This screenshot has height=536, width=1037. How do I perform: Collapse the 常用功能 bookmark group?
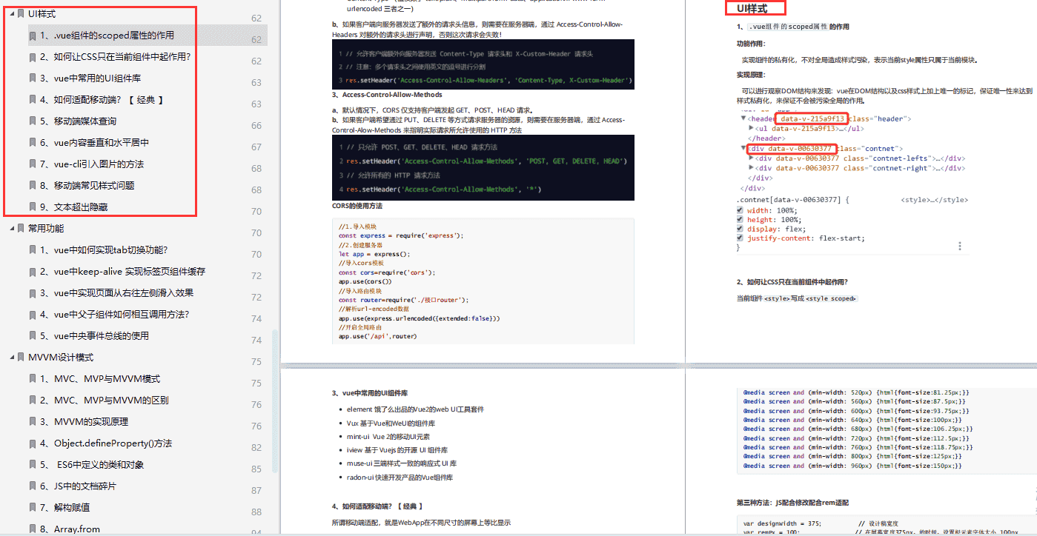click(x=12, y=229)
